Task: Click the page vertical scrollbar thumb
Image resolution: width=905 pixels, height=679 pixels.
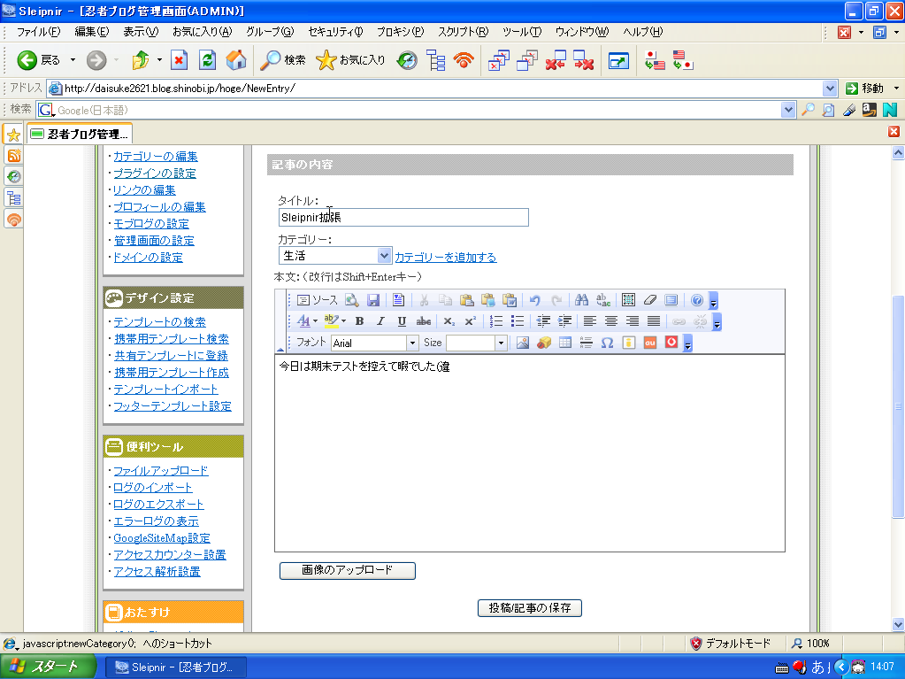Action: click(898, 406)
